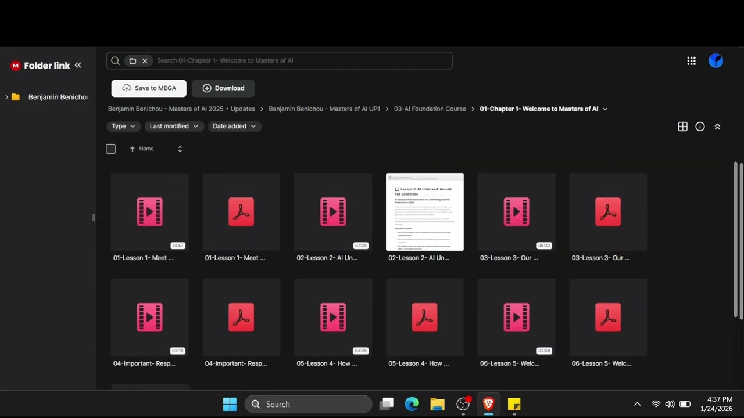This screenshot has width=744, height=418.
Task: Tick the select-all checkbox
Action: [x=110, y=149]
